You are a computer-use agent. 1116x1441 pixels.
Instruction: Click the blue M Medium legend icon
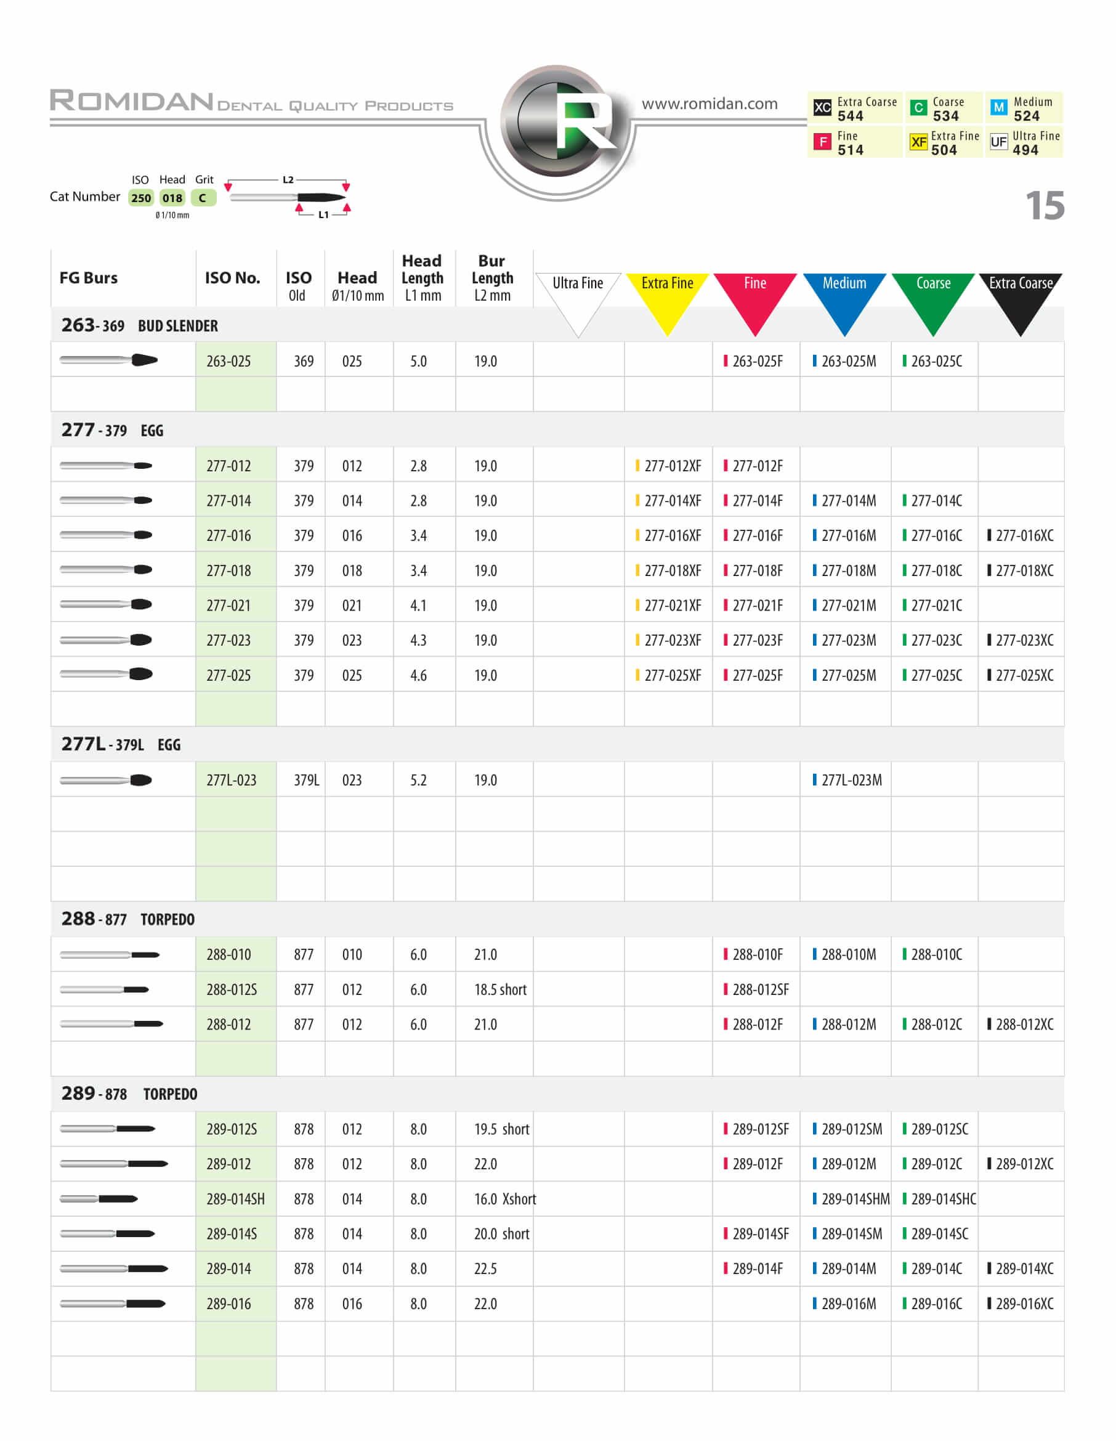click(998, 107)
